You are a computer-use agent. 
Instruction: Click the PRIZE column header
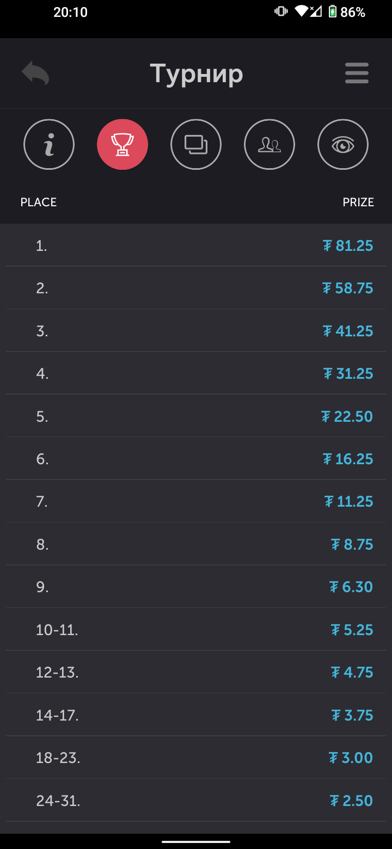358,202
